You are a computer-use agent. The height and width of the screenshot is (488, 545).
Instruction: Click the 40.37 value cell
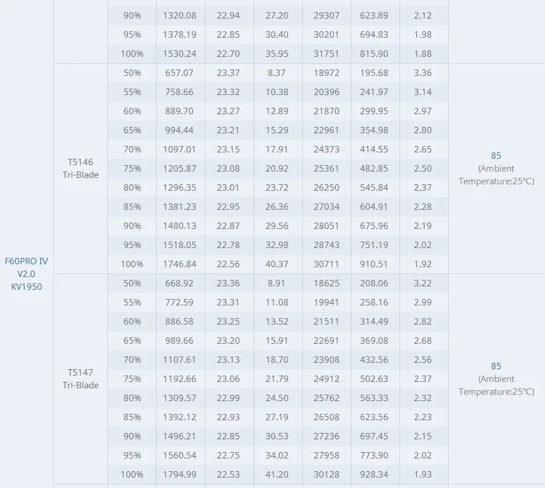(x=277, y=264)
